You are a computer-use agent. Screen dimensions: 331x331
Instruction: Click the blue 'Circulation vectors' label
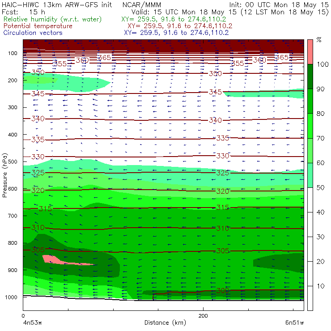(33, 33)
